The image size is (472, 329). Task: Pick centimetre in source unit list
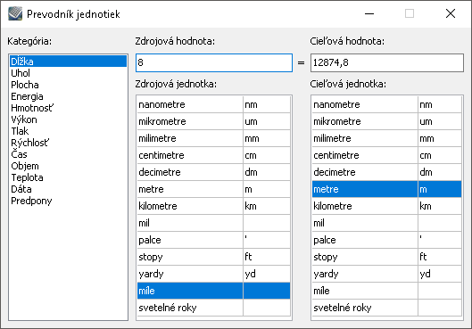point(214,155)
